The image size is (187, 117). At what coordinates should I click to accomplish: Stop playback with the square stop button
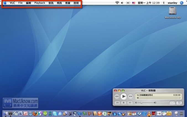pos(124,102)
